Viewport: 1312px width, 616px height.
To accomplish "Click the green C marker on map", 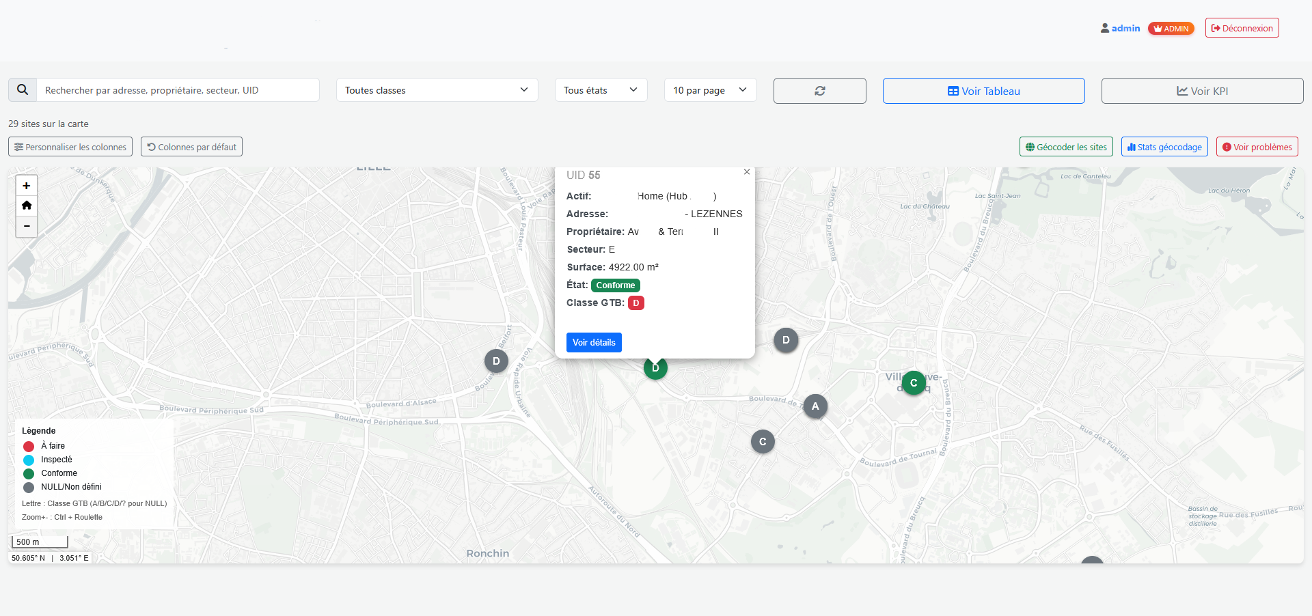I will (914, 383).
